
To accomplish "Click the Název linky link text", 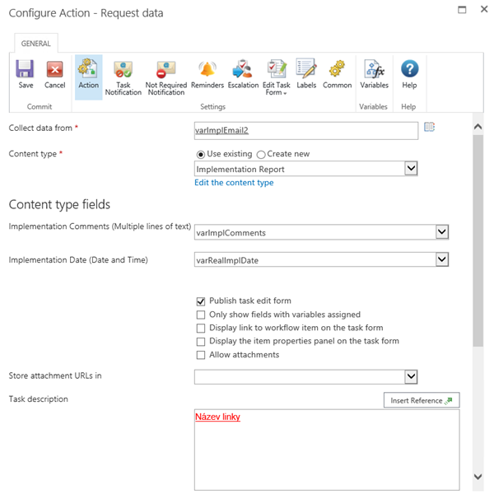I will pos(217,417).
